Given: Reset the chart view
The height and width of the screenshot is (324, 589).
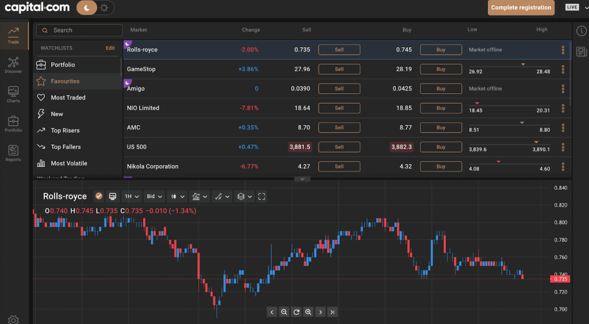Looking at the screenshot, I should tap(296, 312).
